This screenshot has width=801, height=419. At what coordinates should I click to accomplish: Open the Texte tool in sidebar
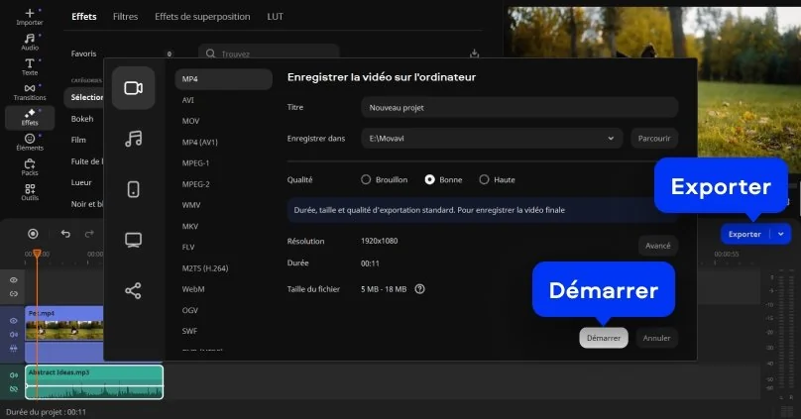[x=30, y=66]
